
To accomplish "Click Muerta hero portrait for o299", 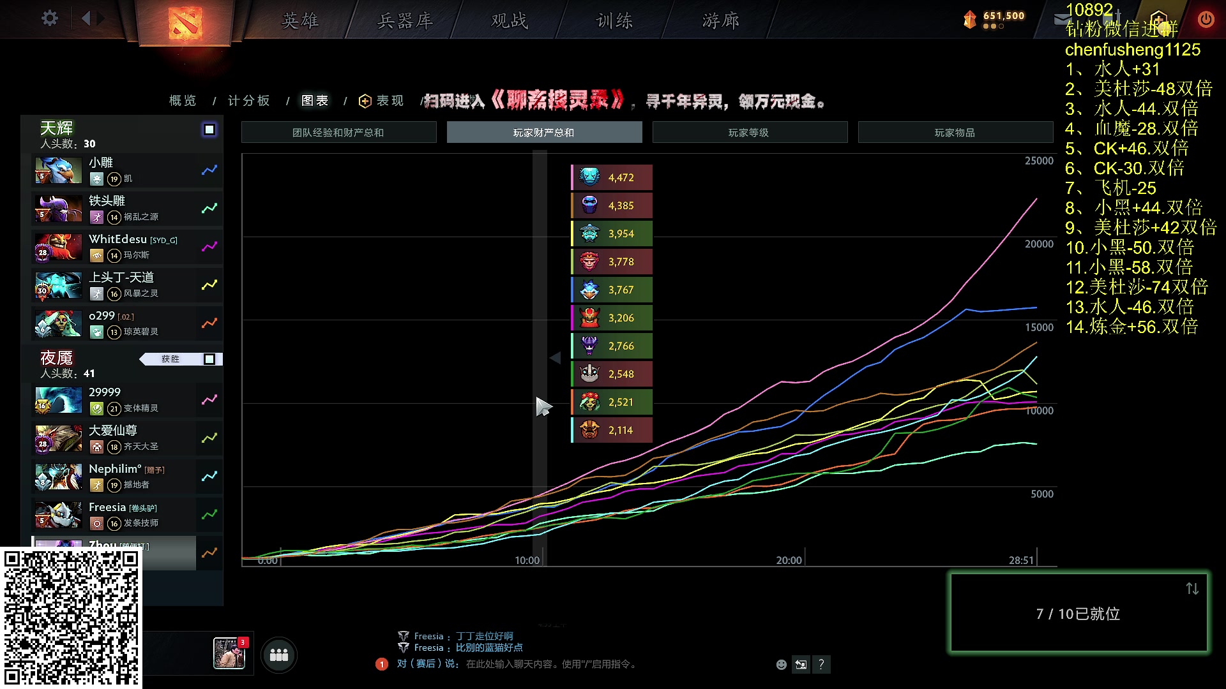I will pyautogui.click(x=58, y=323).
